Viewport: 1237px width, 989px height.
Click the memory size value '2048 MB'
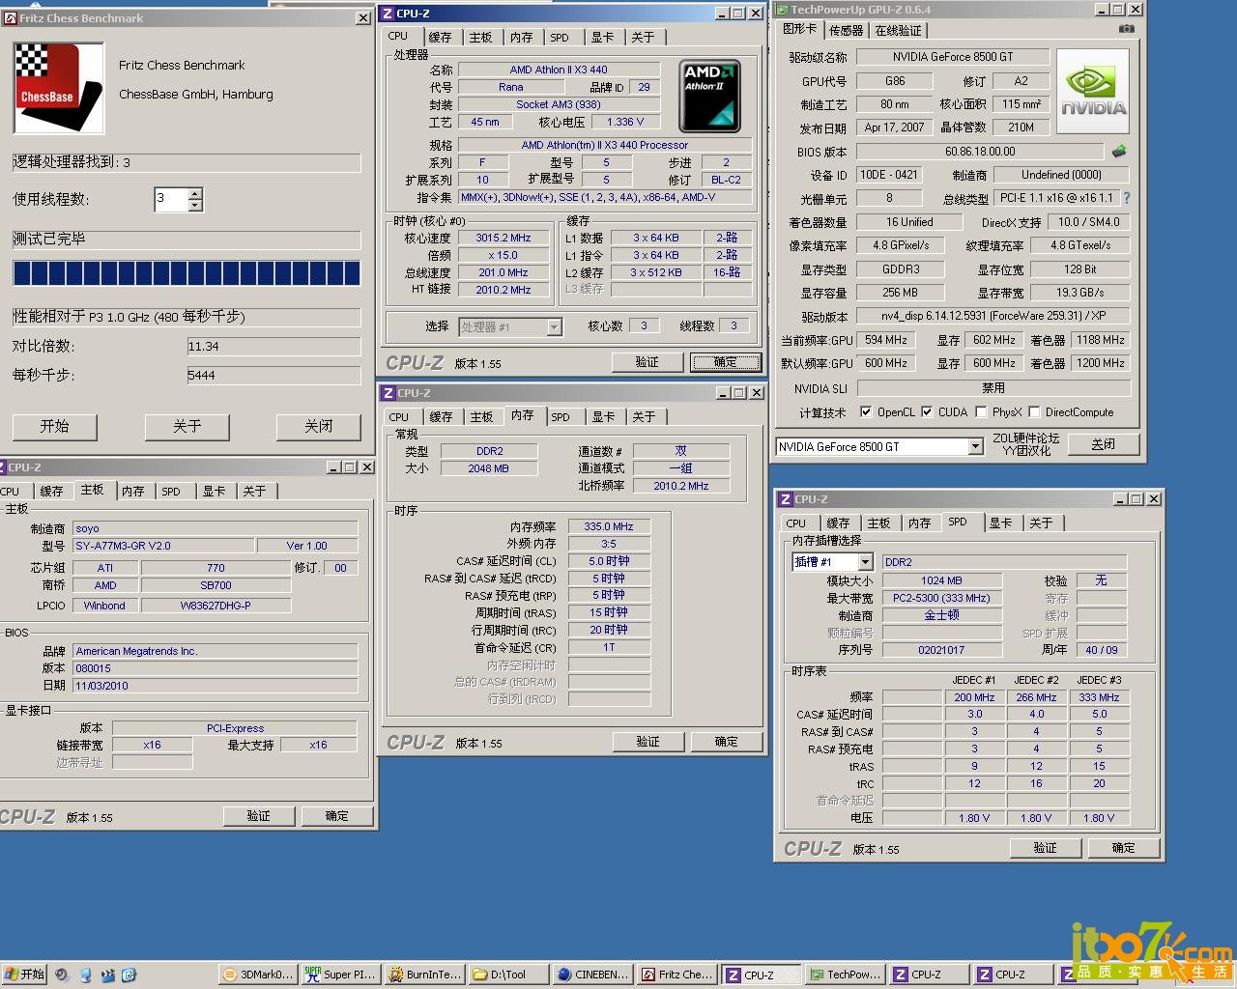[488, 468]
